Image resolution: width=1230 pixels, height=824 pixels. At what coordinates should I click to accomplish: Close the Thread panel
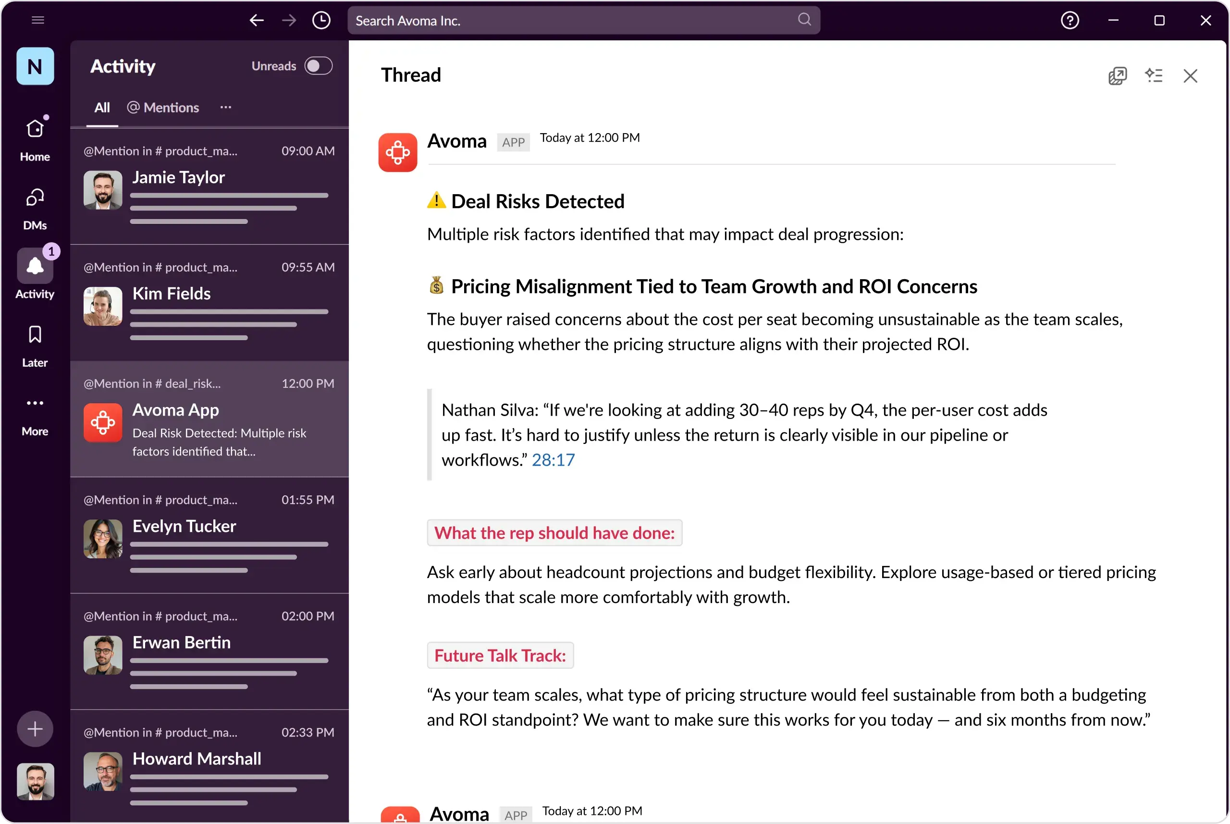point(1190,76)
